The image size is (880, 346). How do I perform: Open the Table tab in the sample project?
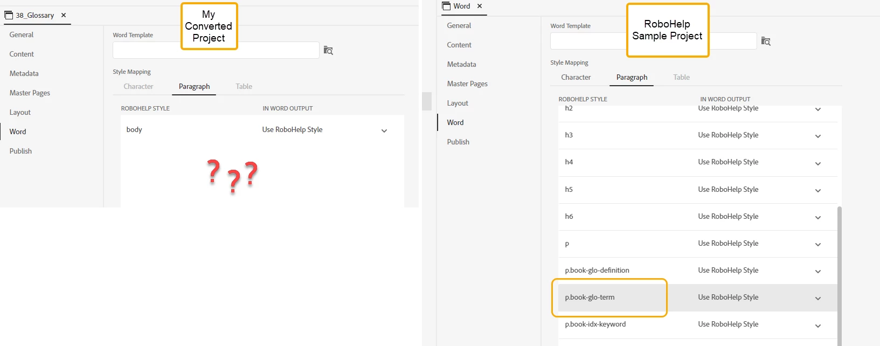pyautogui.click(x=682, y=77)
